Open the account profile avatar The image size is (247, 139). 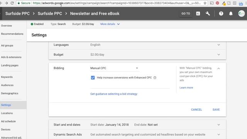coord(241,14)
